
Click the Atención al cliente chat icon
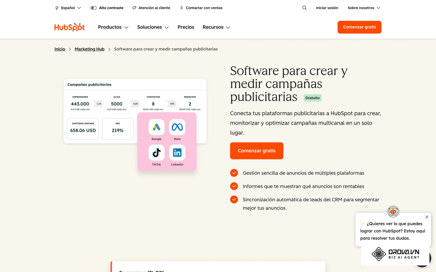pyautogui.click(x=134, y=8)
